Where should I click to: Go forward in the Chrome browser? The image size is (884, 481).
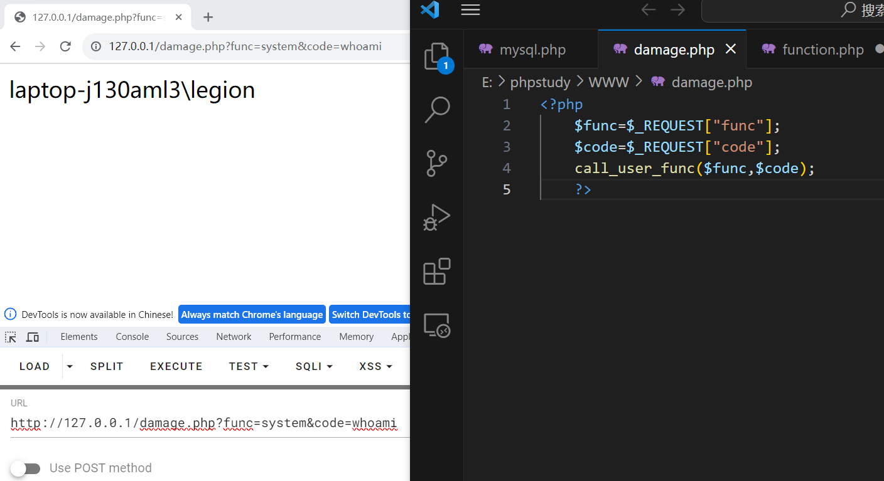[40, 46]
